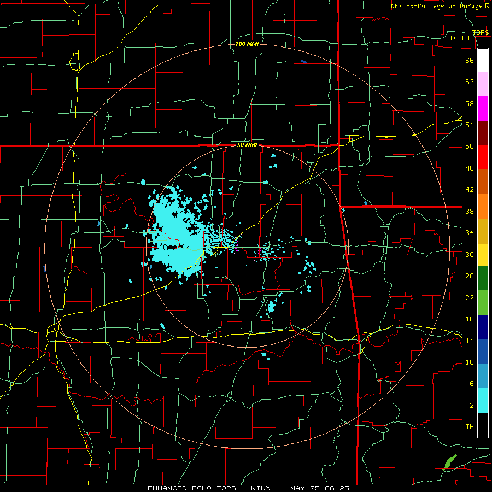Click the light pink legend swatch
Image resolution: width=492 pixels, height=492 pixels.
pyautogui.click(x=483, y=84)
